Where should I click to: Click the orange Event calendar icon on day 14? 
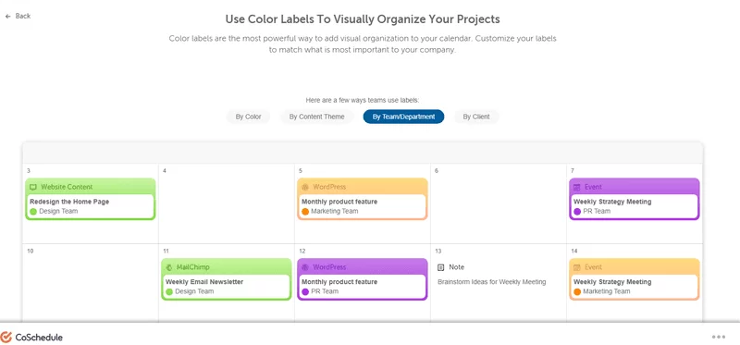point(576,267)
